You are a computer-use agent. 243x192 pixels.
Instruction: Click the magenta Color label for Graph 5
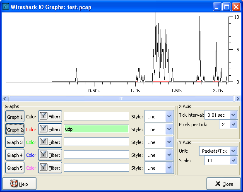coord(31,168)
